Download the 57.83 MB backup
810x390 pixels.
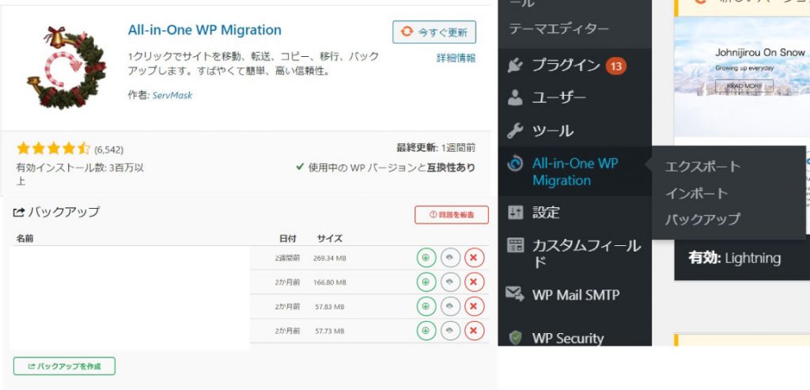pyautogui.click(x=426, y=306)
